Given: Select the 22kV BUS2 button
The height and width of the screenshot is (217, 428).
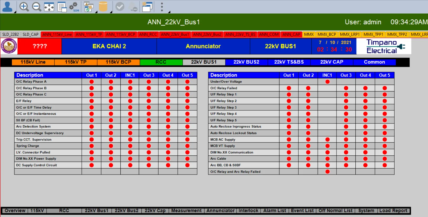Looking at the screenshot, I should click(246, 62).
